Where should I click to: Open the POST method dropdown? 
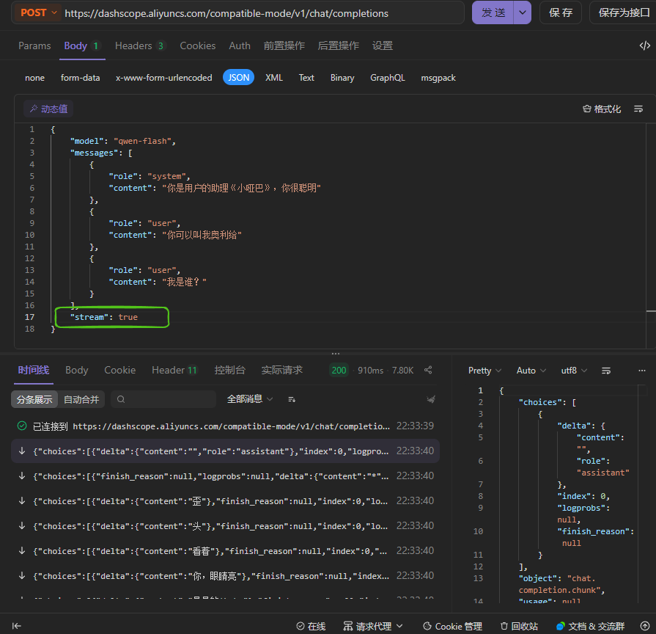38,12
